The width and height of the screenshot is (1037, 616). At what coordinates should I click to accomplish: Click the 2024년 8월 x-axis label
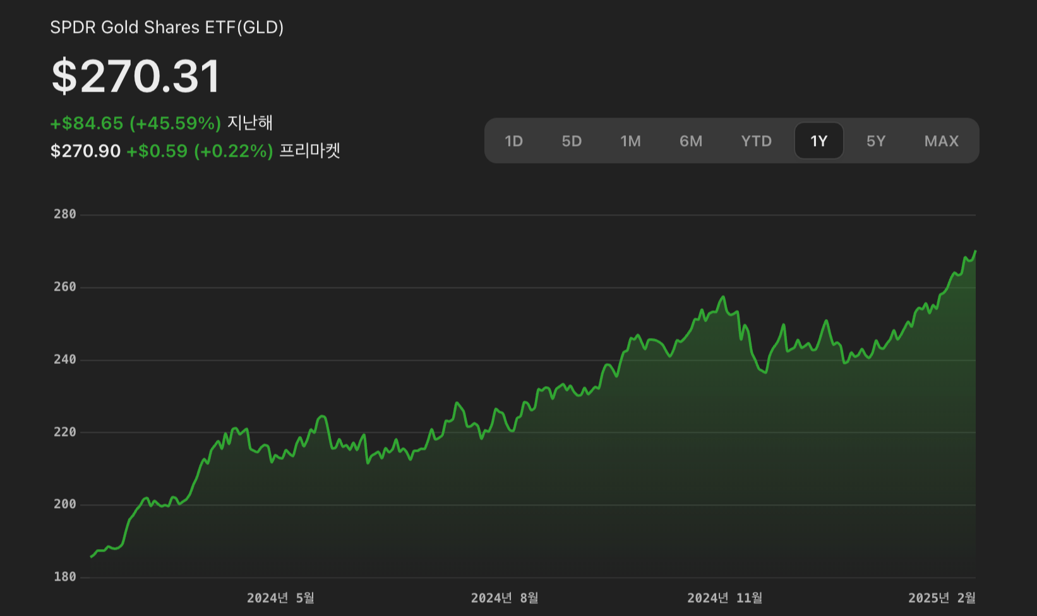[505, 598]
